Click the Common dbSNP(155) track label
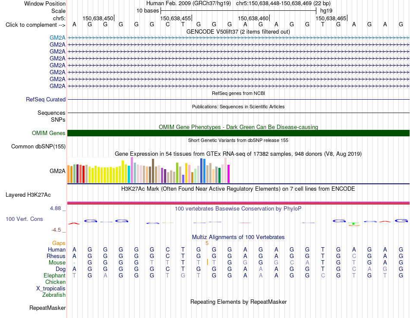This screenshot has width=410, height=318. pyautogui.click(x=38, y=146)
